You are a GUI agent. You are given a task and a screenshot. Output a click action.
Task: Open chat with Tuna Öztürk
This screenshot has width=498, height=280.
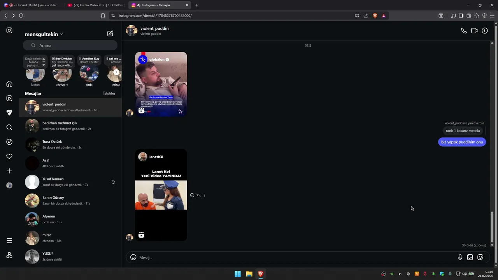[x=70, y=144]
